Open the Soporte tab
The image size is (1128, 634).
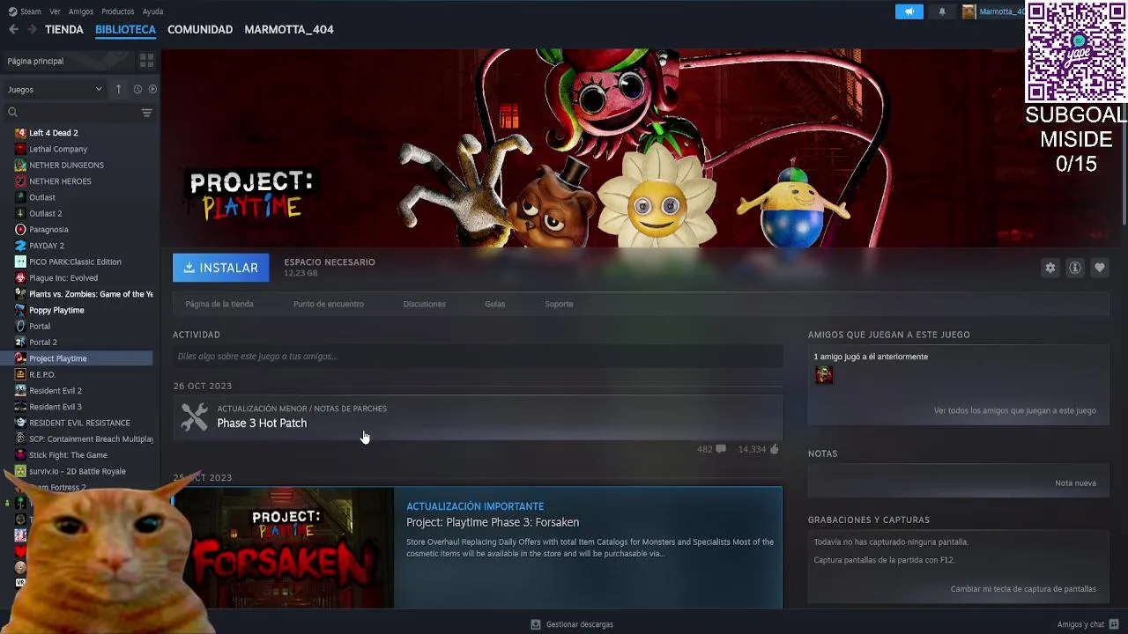click(x=559, y=304)
